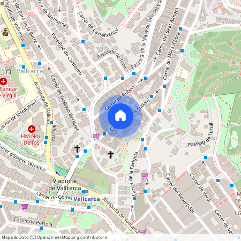241x241 pixels.
Task: Click the blue Vallcarca metro station label
Action: click(x=87, y=199)
